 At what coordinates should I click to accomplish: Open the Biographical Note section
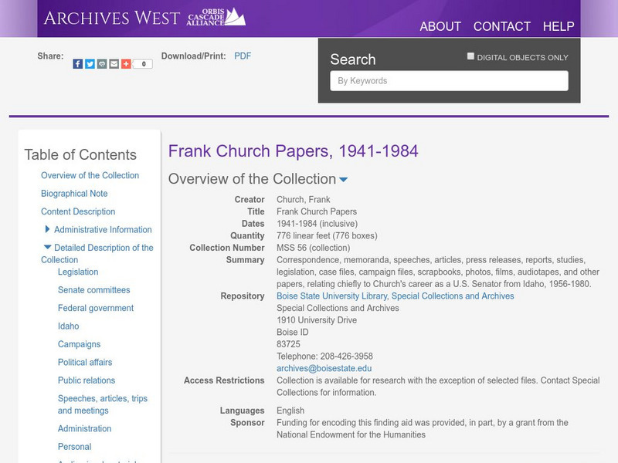click(74, 193)
